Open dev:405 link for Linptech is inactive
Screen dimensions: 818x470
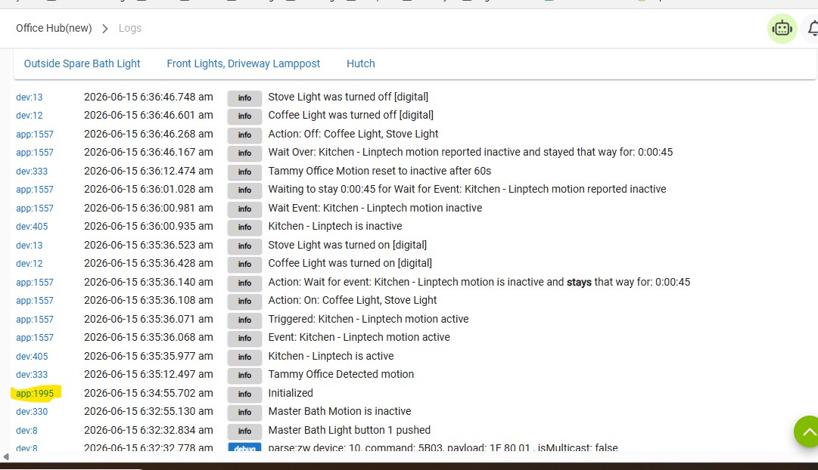click(31, 227)
